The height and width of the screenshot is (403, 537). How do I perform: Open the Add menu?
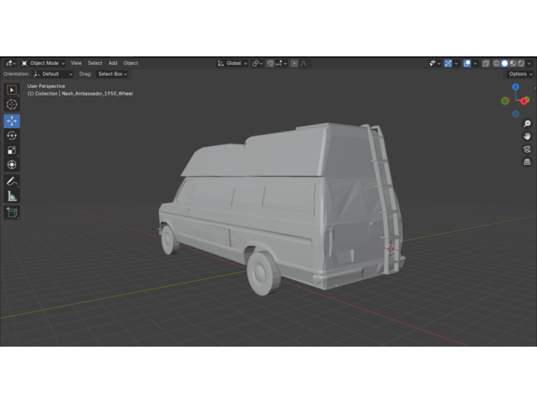113,63
